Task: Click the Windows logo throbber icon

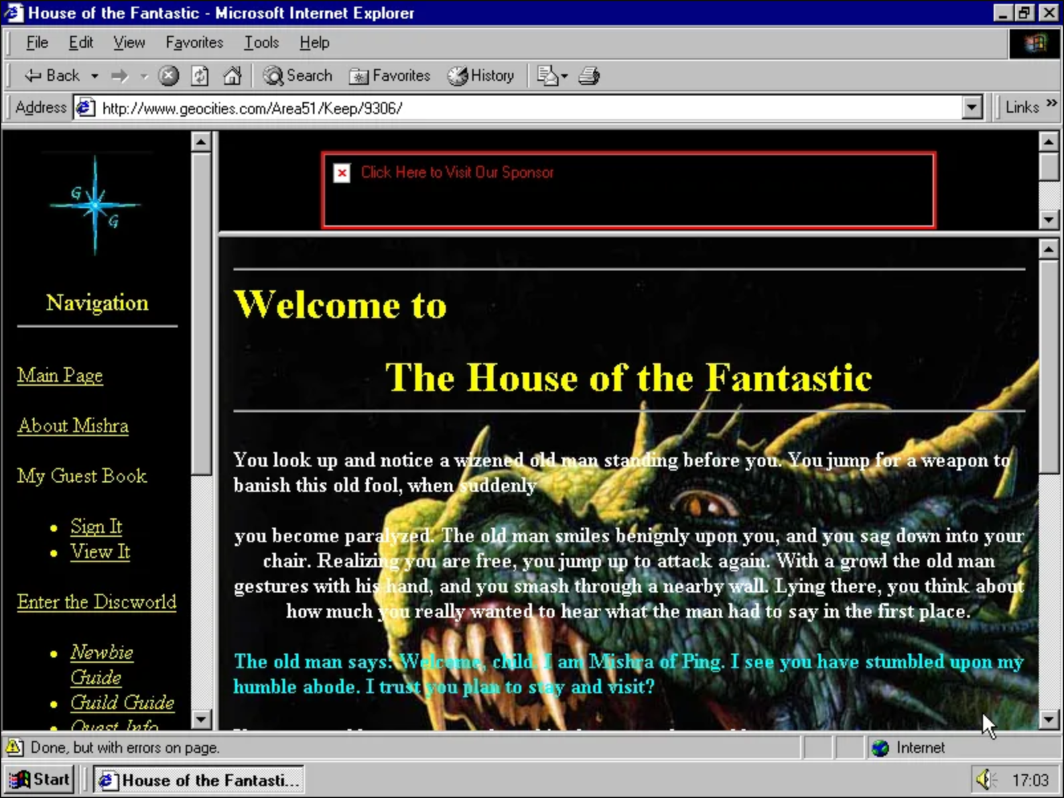Action: click(x=1034, y=44)
